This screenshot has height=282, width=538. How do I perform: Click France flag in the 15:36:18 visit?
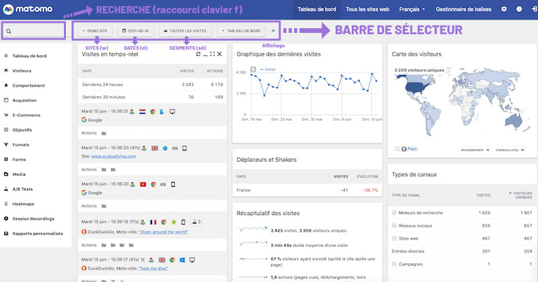pos(153,222)
